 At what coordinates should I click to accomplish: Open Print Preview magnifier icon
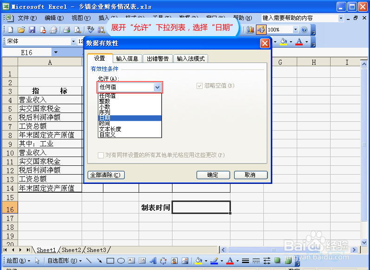pyautogui.click(x=77, y=30)
